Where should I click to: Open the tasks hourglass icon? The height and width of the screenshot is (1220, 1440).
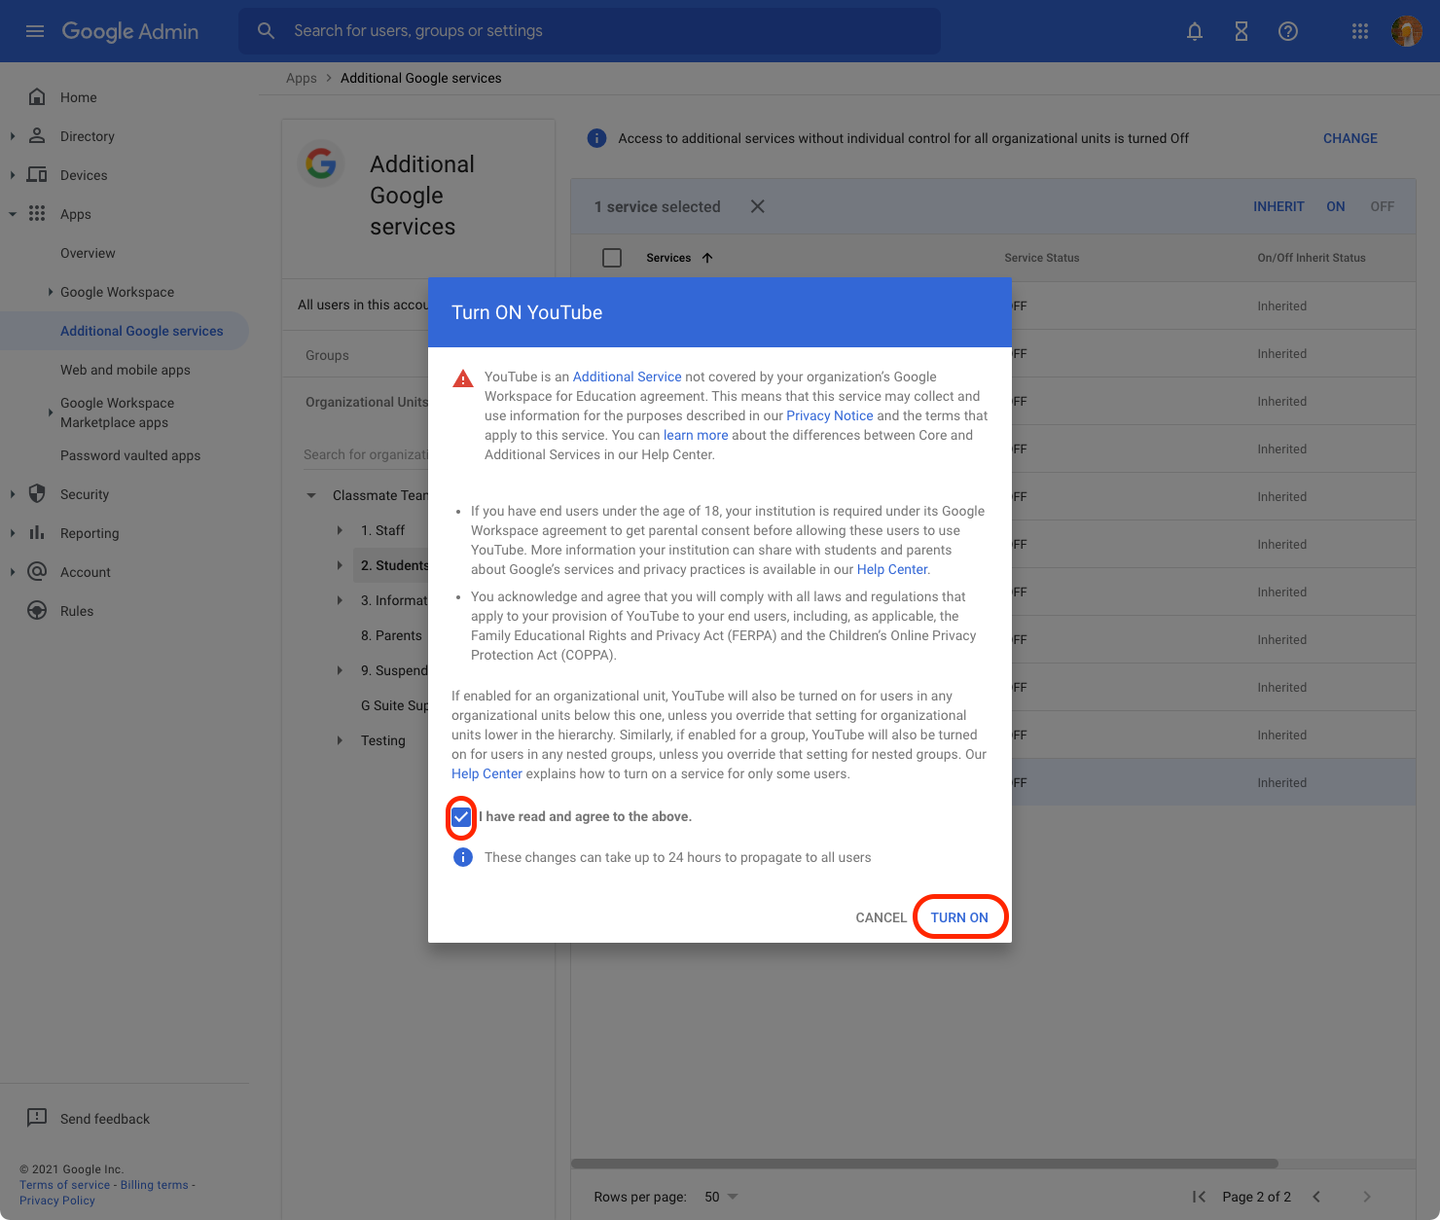(x=1242, y=31)
